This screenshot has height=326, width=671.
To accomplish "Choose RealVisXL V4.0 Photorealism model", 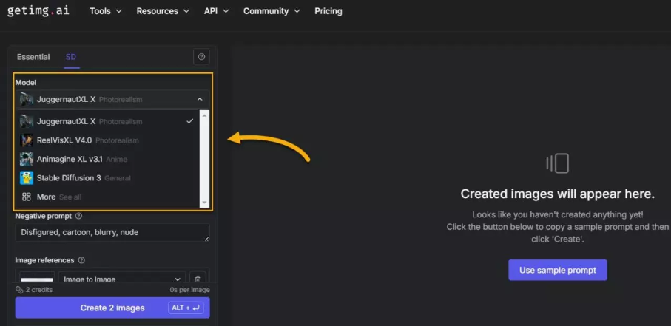I will tap(107, 140).
